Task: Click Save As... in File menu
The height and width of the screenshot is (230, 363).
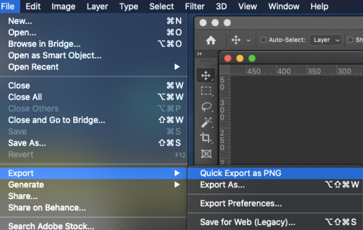Action: [x=93, y=143]
